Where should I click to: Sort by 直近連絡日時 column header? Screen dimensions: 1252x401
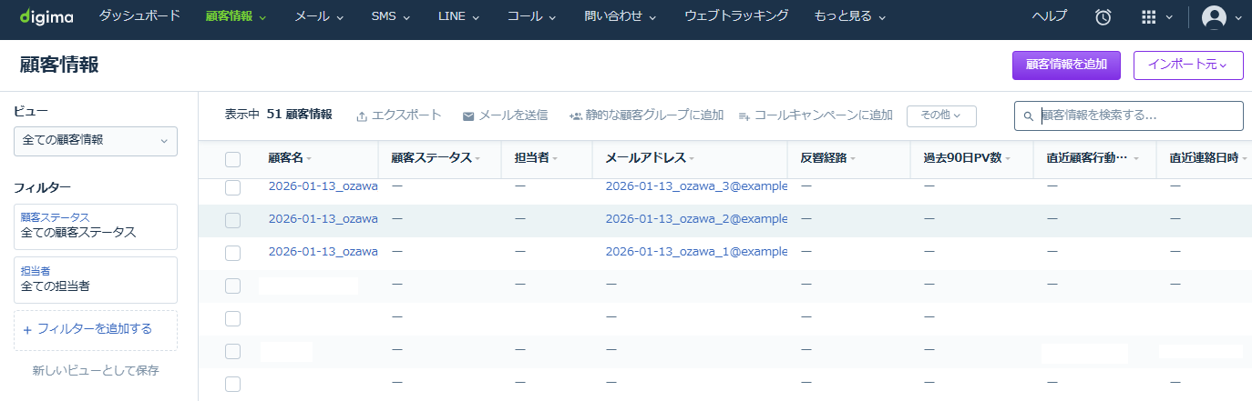1209,158
